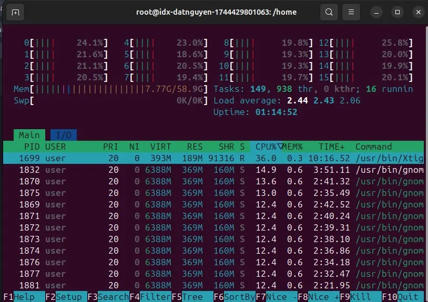Screen dimensions: 428x302
Task: Sort by the MEM% column header
Action: pos(292,147)
